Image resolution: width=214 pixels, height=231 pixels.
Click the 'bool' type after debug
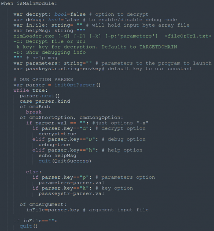(x=54, y=20)
